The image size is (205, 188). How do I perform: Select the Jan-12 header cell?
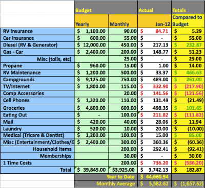[154, 21]
